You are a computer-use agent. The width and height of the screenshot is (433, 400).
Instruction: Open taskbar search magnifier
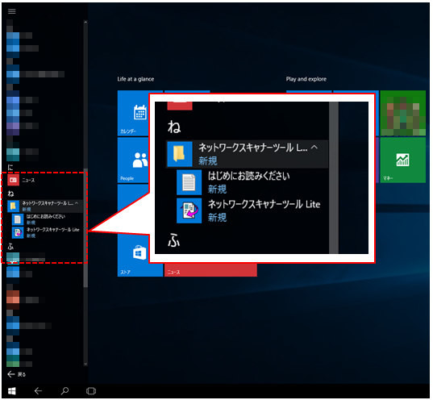click(65, 391)
